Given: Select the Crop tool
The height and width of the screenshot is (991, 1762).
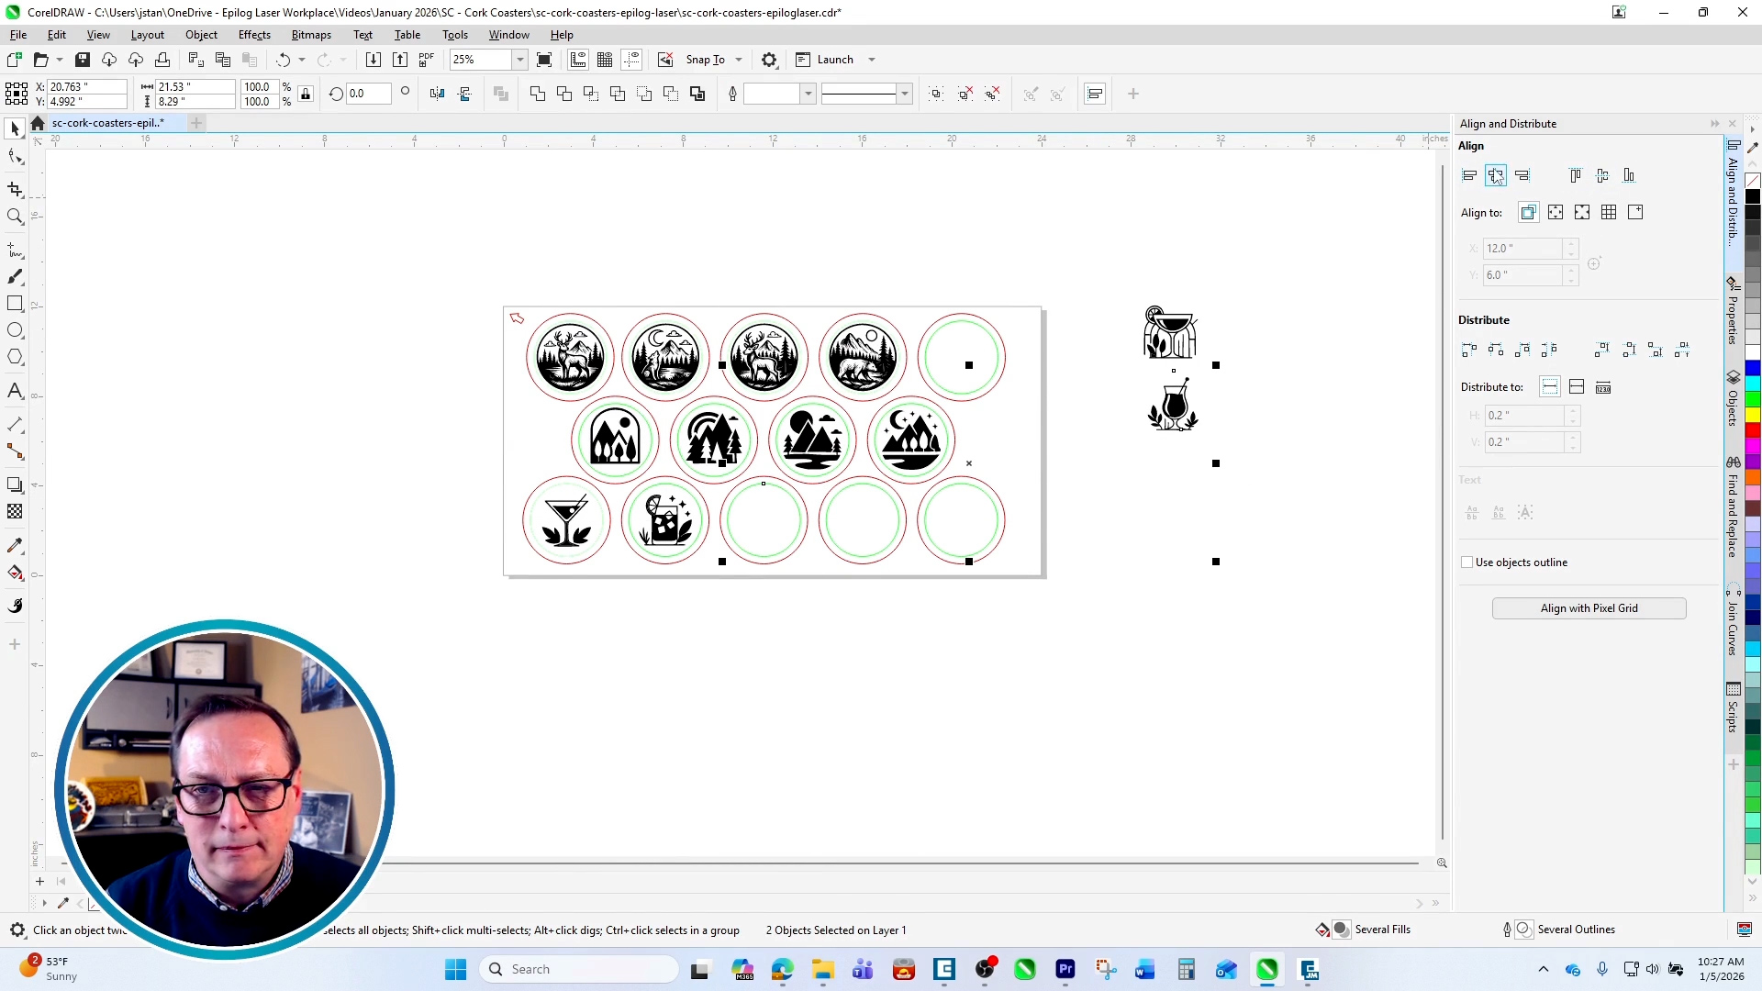Looking at the screenshot, I should pyautogui.click(x=15, y=190).
